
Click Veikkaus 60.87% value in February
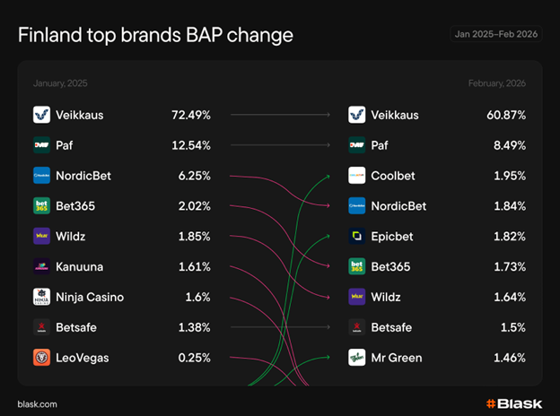[506, 115]
